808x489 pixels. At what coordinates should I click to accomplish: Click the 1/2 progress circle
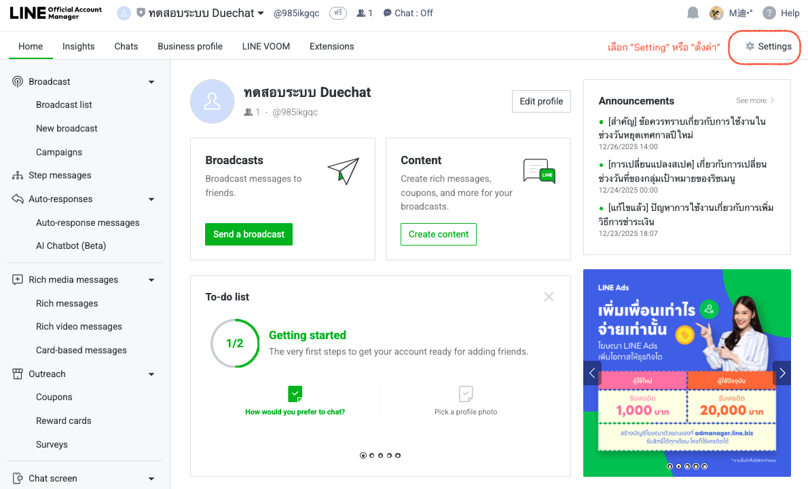point(235,343)
